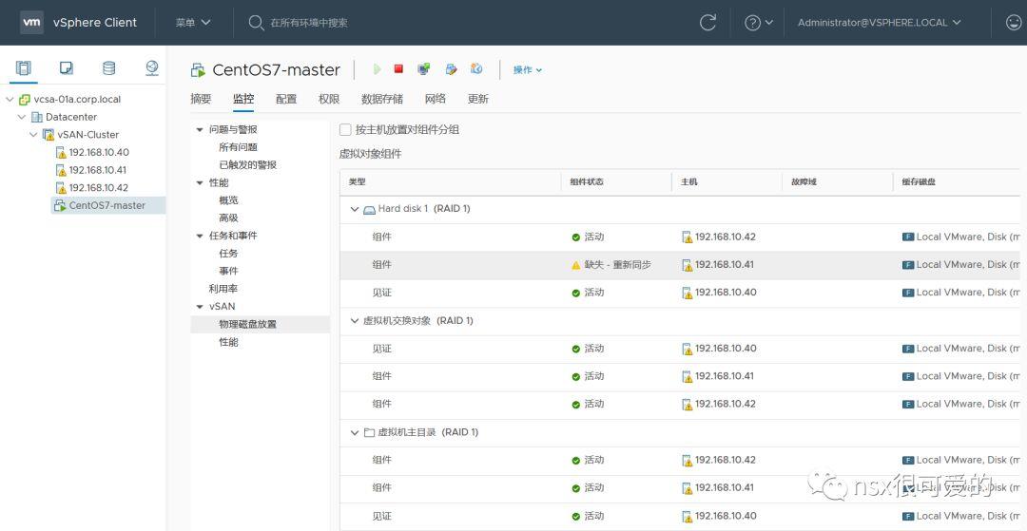Open the Networking inventory view
This screenshot has height=531, width=1027.
(152, 68)
